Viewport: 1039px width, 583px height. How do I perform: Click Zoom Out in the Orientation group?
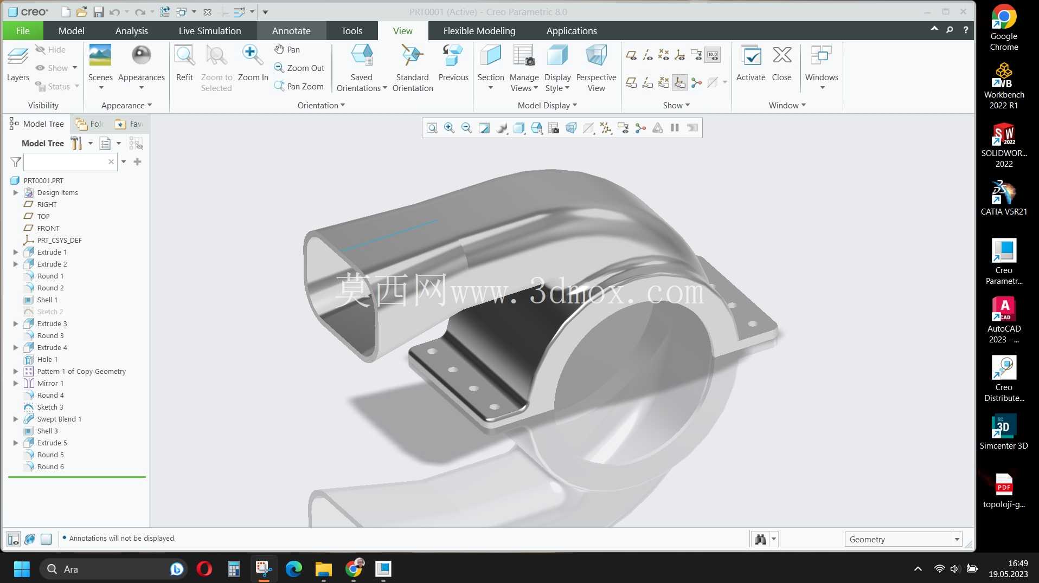coord(299,68)
